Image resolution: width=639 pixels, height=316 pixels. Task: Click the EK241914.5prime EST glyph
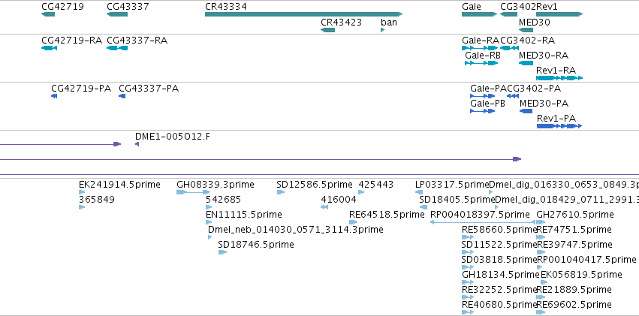click(82, 192)
